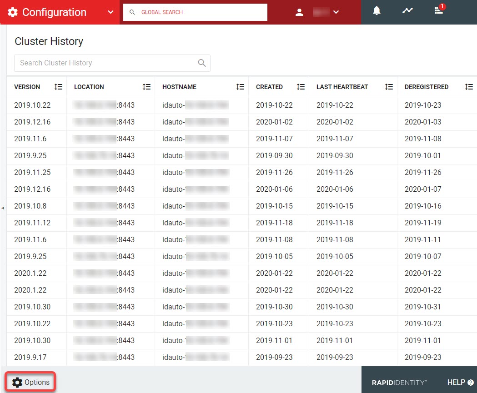Open the activity trend graph icon
The width and height of the screenshot is (477, 393).
pos(407,11)
